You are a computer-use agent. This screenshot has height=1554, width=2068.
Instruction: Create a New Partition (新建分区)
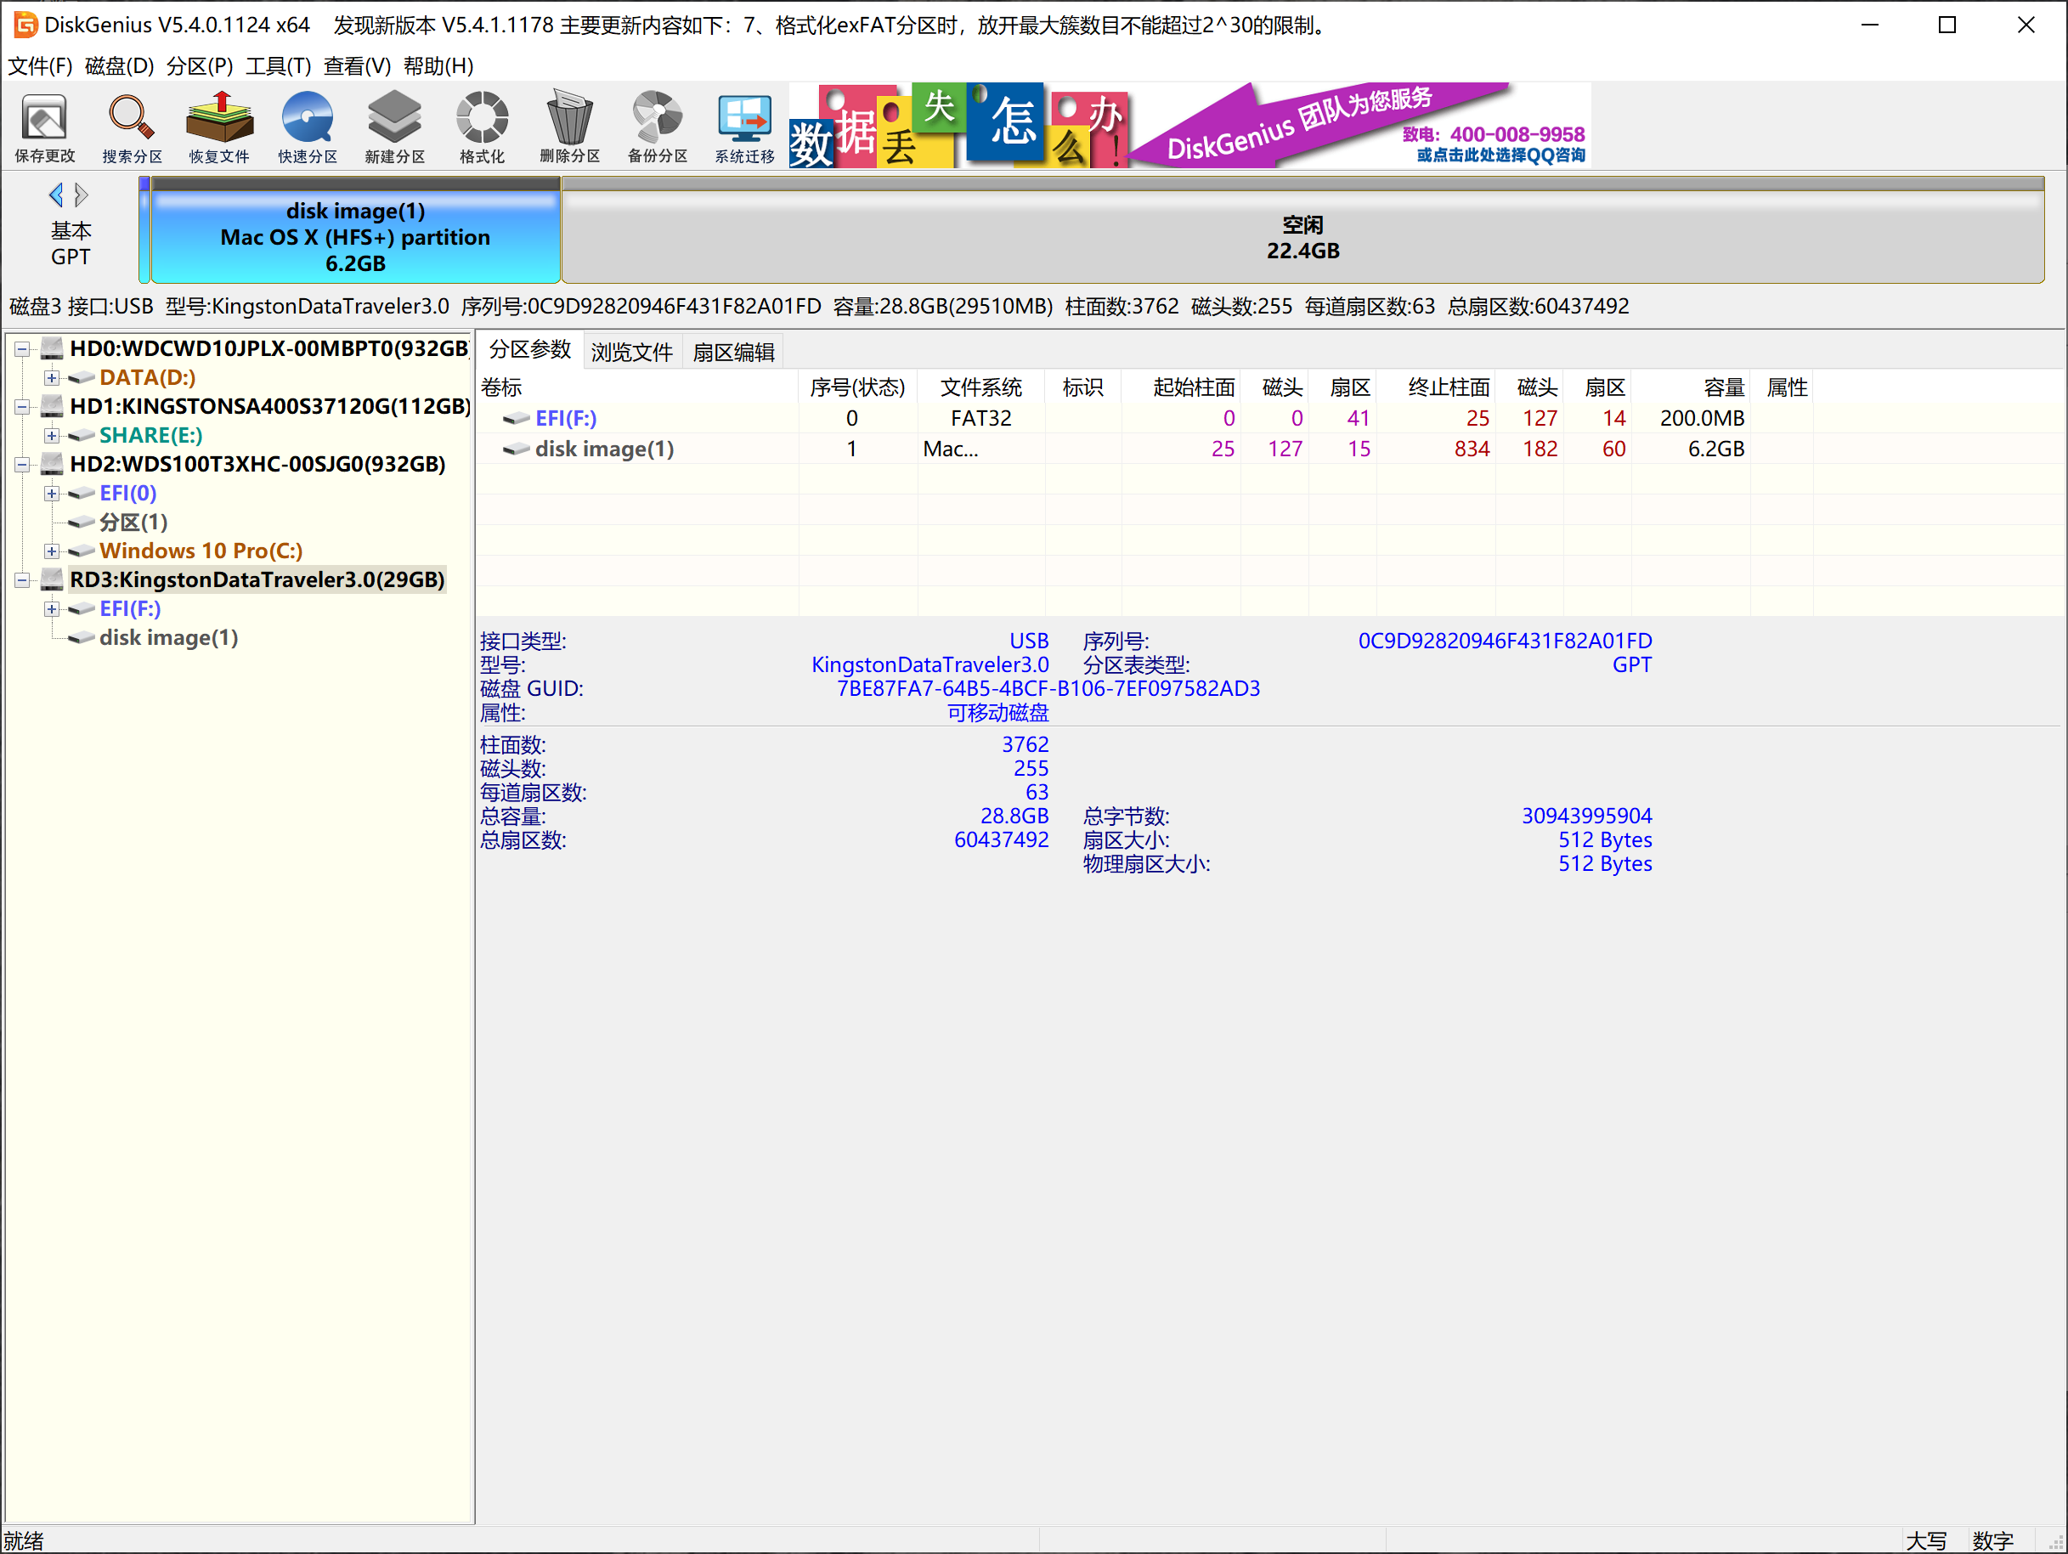tap(394, 127)
